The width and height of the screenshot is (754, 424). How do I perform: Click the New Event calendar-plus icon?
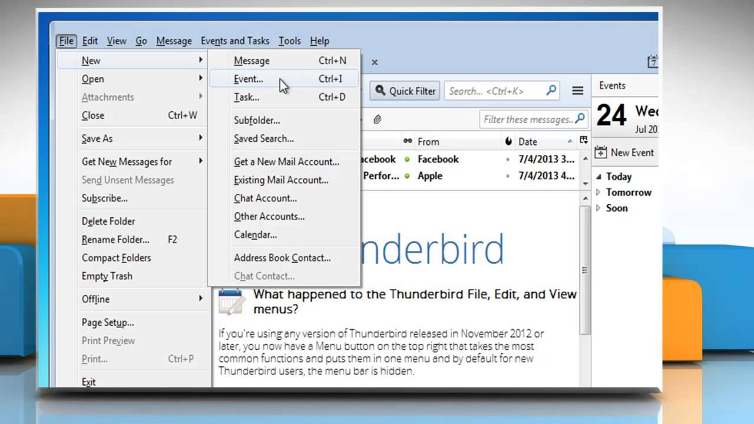601,153
